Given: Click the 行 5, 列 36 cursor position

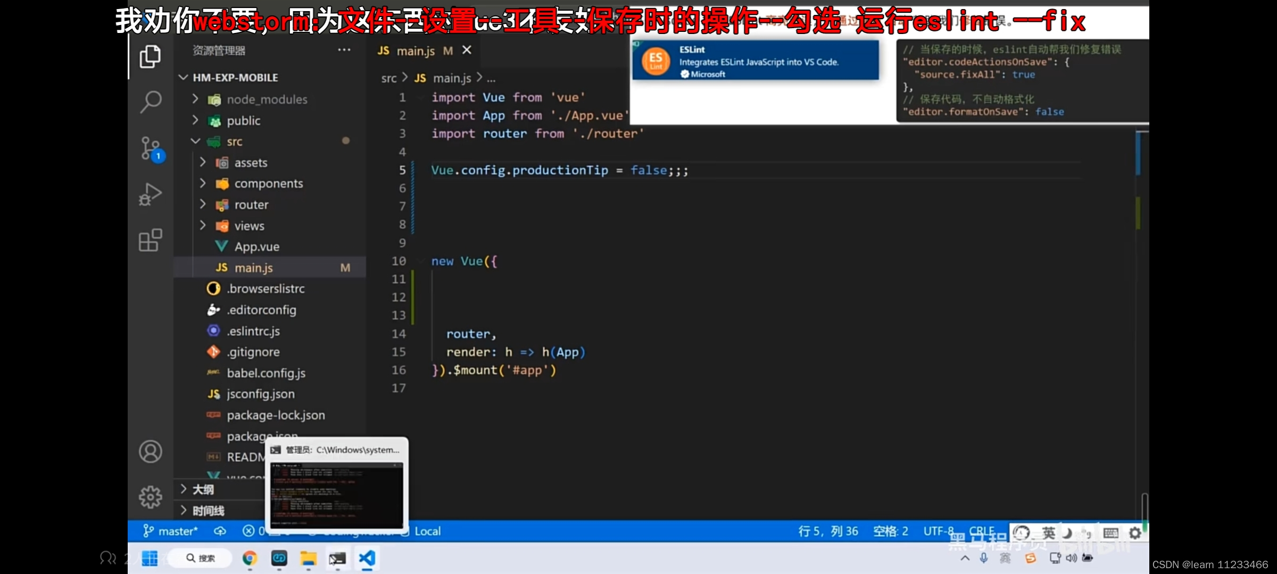Looking at the screenshot, I should (828, 531).
